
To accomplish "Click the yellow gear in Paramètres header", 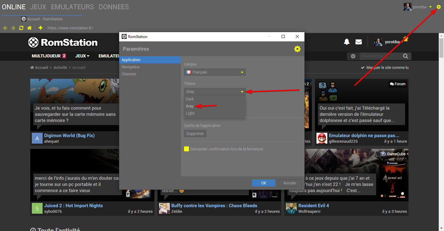I will coord(297,49).
